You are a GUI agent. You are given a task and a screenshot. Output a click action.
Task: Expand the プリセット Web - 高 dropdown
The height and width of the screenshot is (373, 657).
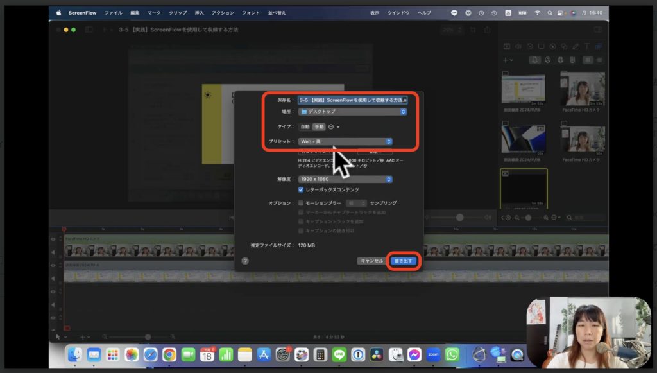tap(345, 141)
